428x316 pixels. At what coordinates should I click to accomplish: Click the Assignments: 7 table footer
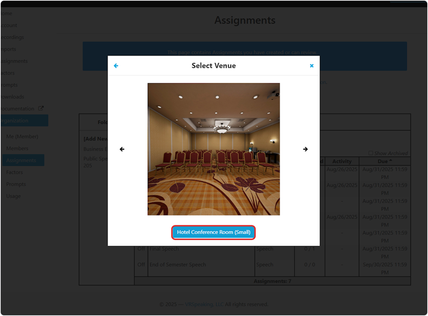click(272, 281)
